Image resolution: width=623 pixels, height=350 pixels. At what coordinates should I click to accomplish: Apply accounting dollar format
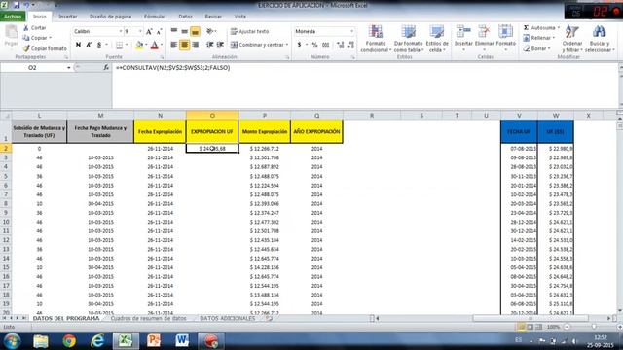299,45
